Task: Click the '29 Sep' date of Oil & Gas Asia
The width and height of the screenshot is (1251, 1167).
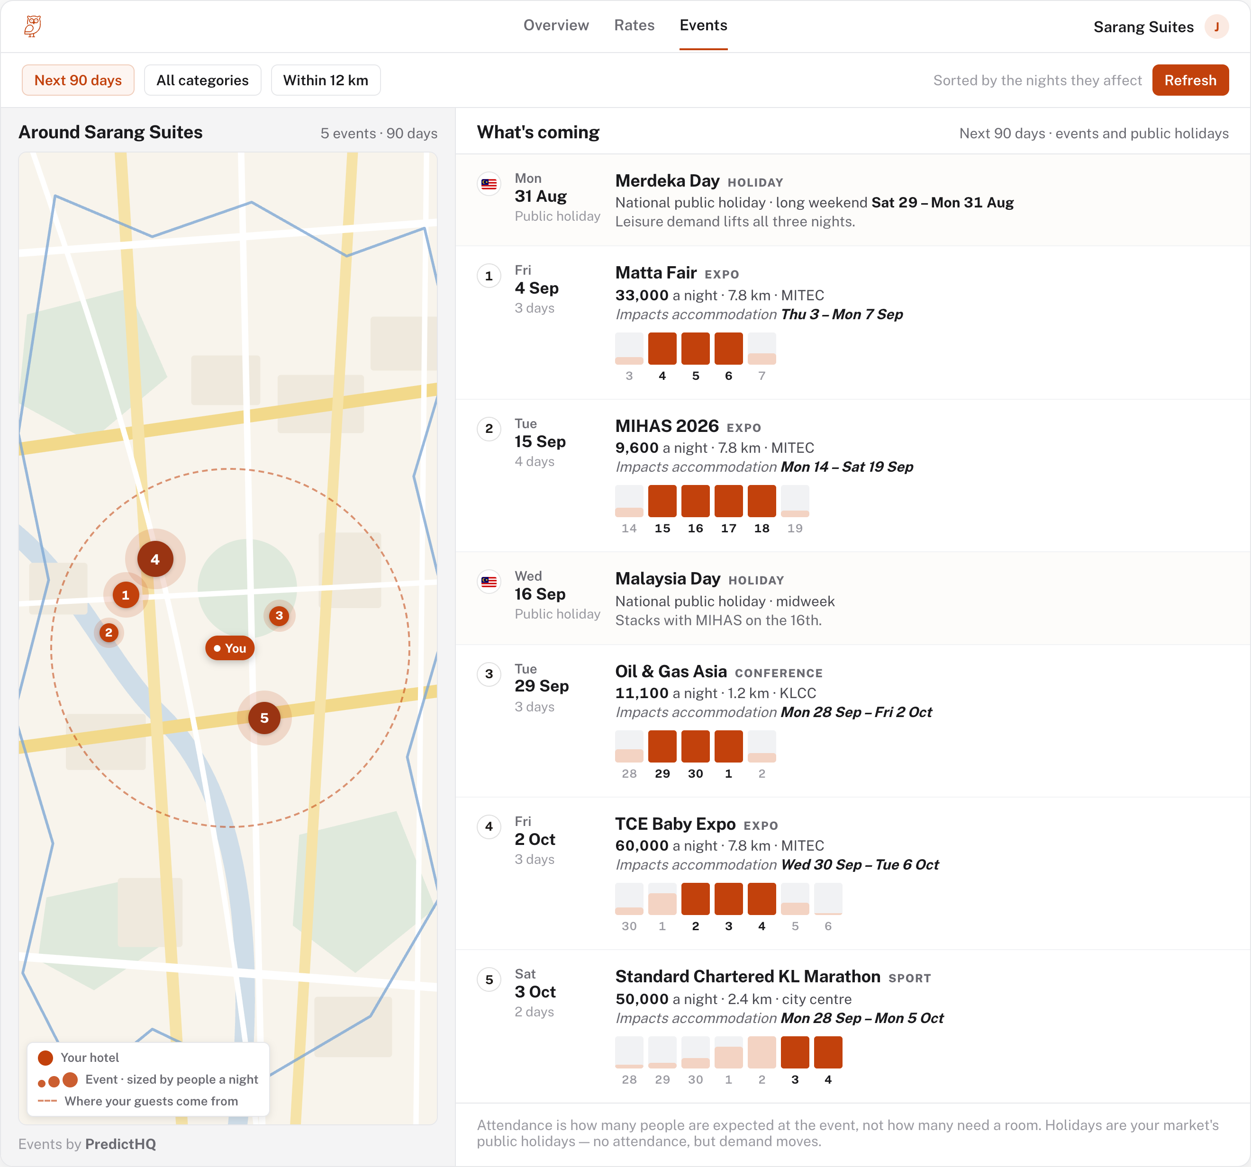Action: pyautogui.click(x=542, y=686)
